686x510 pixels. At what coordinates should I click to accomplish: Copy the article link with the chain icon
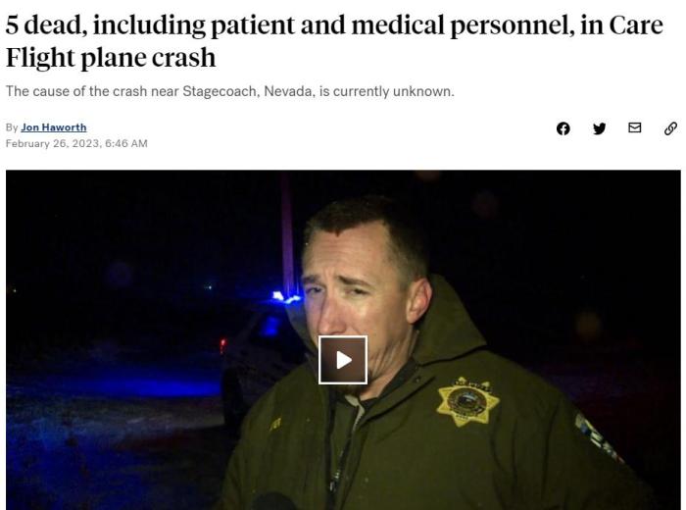tap(670, 128)
